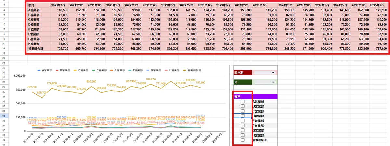Check the 営業部合計 checkbox
Viewport: 390px width, 146px height.
click(243, 140)
